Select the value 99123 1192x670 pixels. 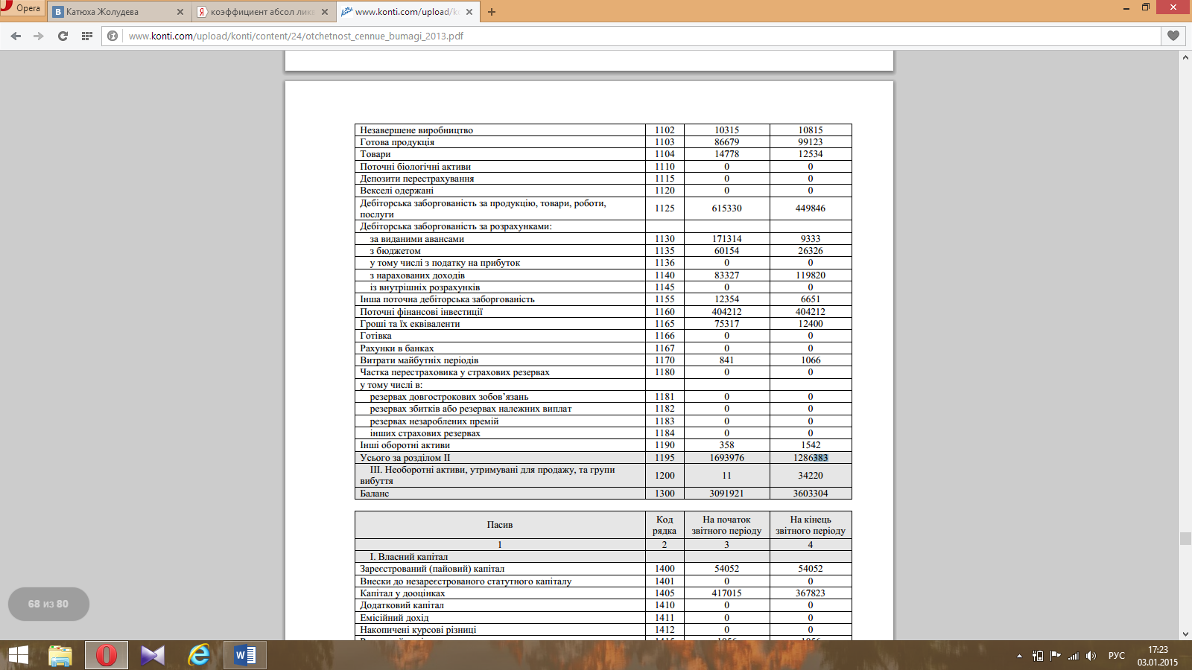[811, 142]
